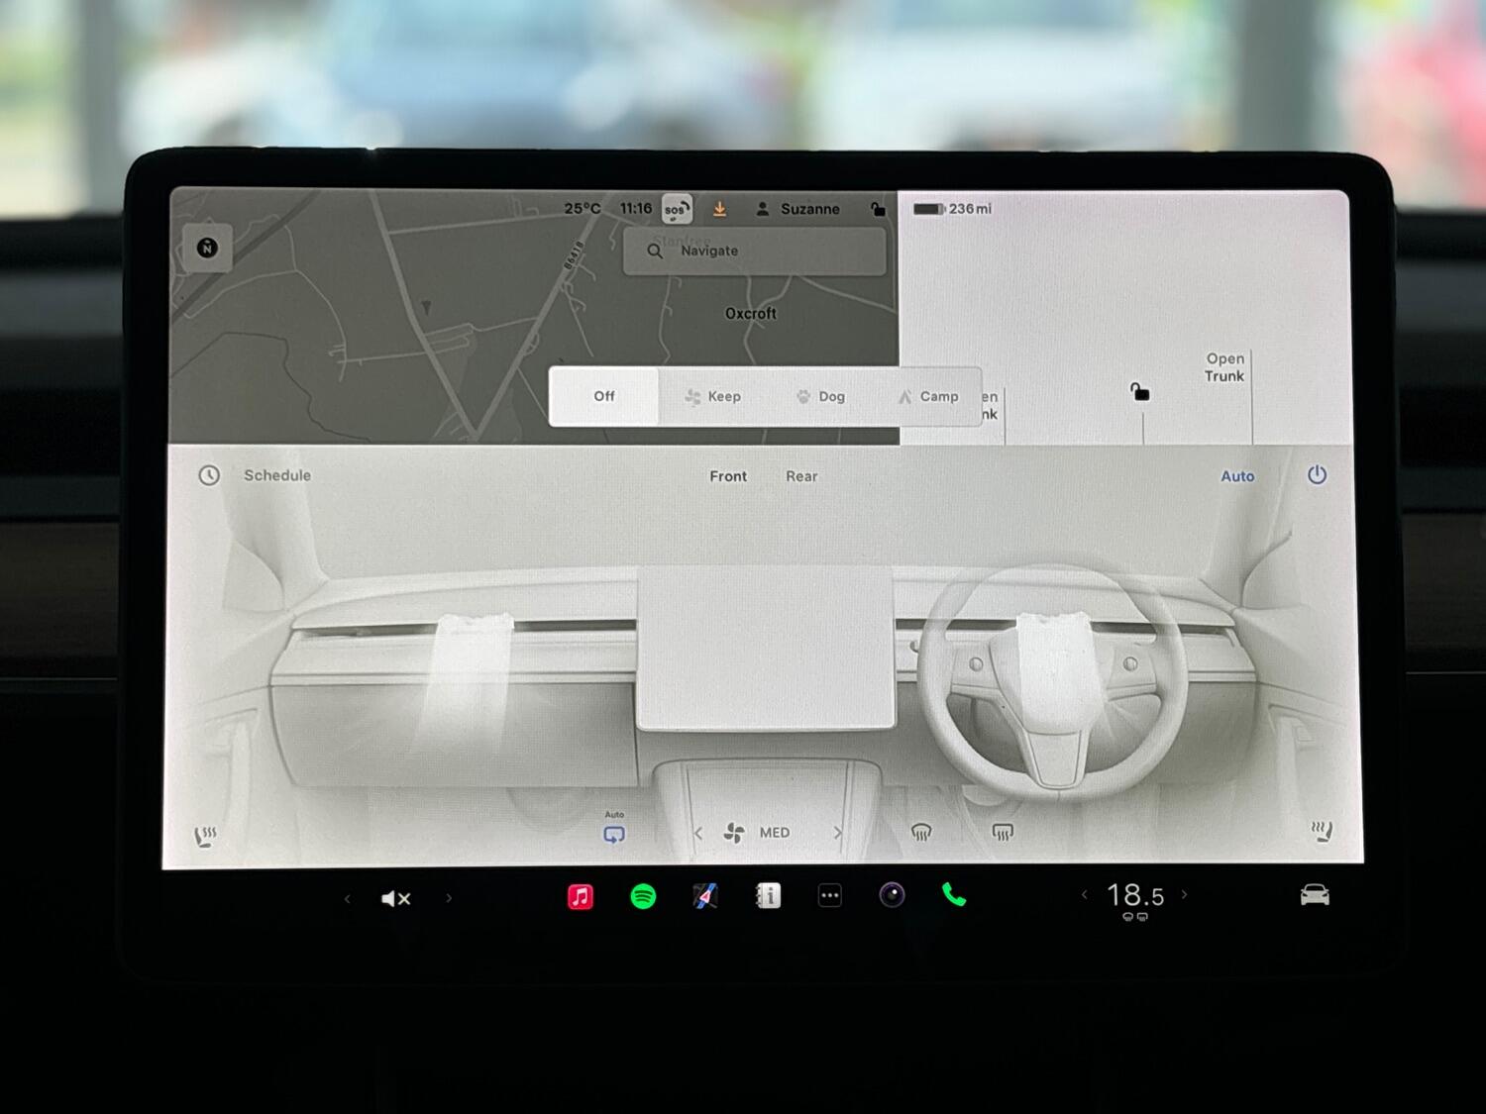
Task: Launch Spotify from the app bar
Action: click(643, 897)
